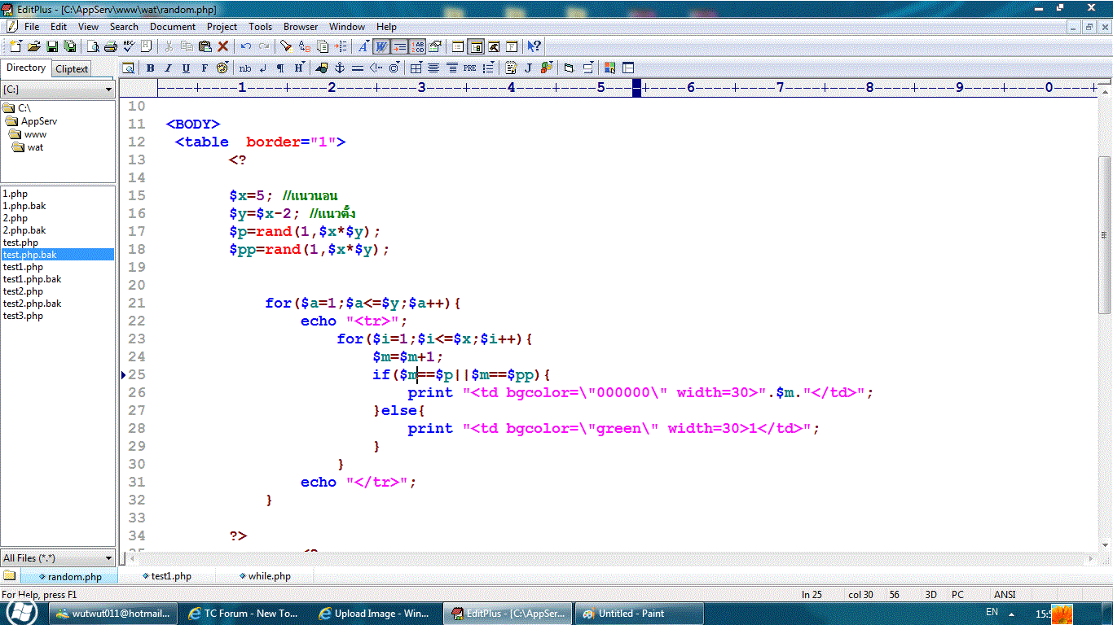Image resolution: width=1113 pixels, height=625 pixels.
Task: Click the EN language indicator in tray
Action: [x=992, y=612]
